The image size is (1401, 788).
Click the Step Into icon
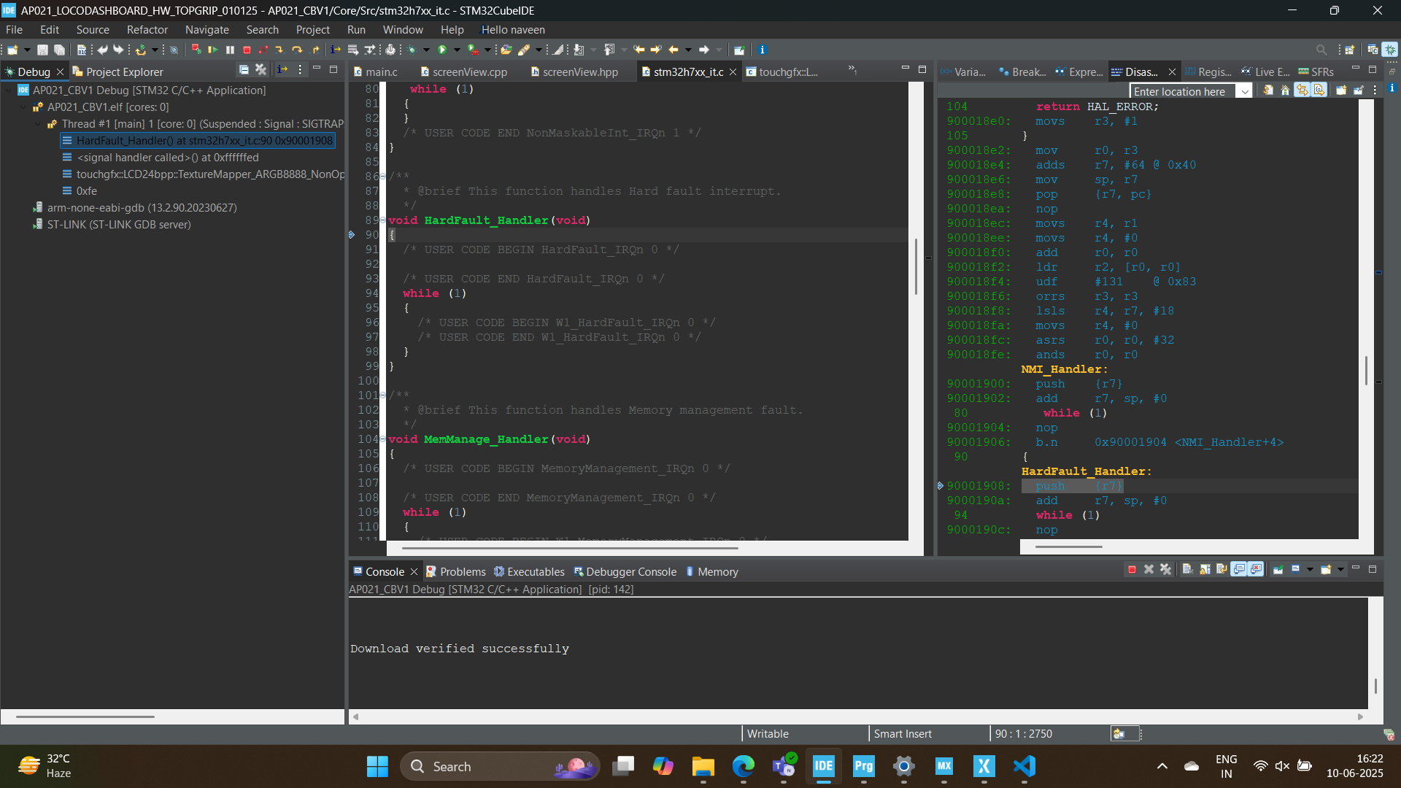click(279, 50)
